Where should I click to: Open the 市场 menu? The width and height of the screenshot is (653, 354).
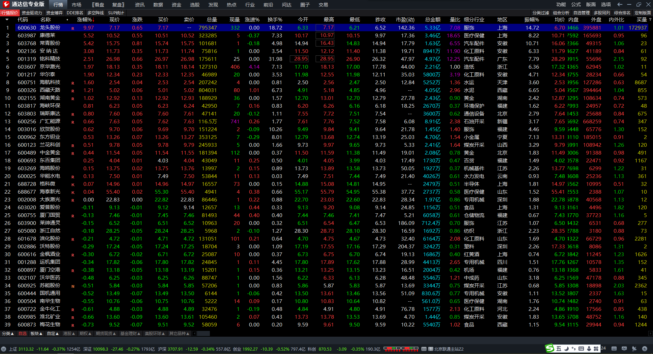(77, 5)
